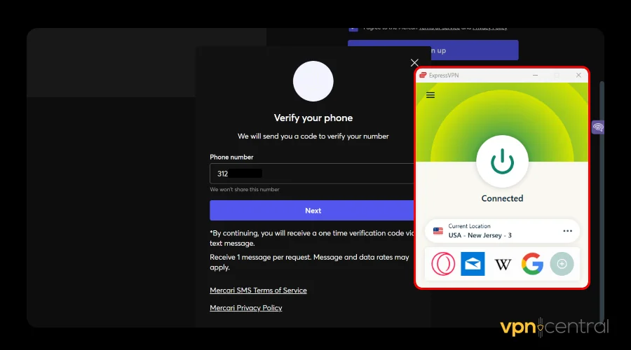Open the ExpressVPN hamburger menu
Viewport: 631px width, 350px height.
[430, 95]
